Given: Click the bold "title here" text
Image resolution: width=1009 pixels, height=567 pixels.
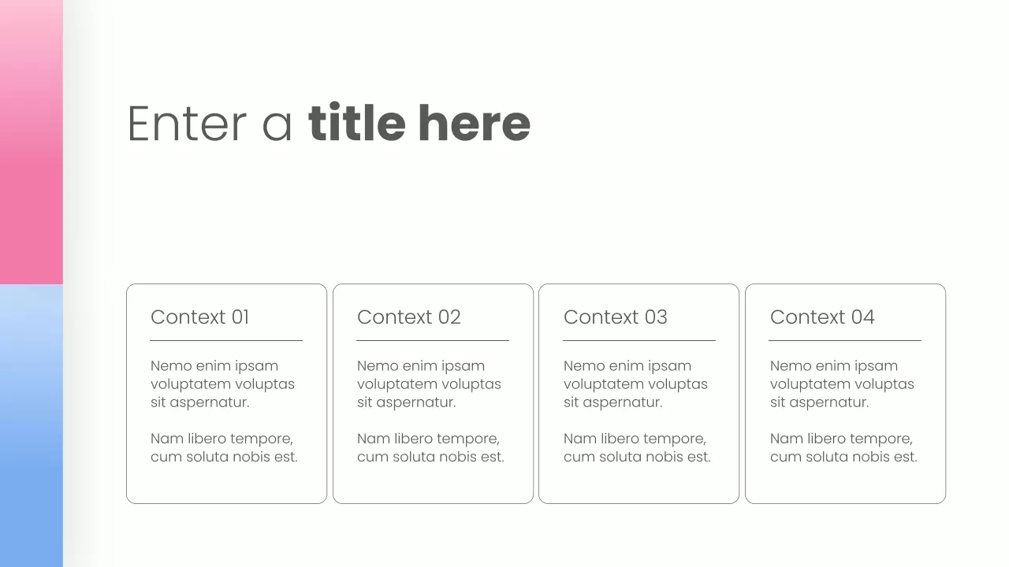Looking at the screenshot, I should [x=419, y=124].
